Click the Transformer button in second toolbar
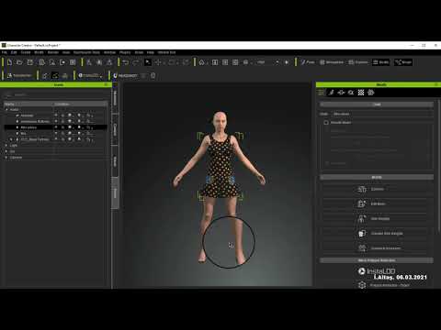 click(19, 75)
